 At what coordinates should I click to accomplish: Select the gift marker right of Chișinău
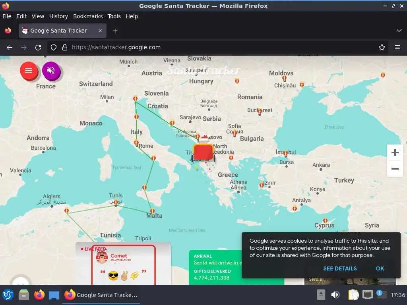302,84
